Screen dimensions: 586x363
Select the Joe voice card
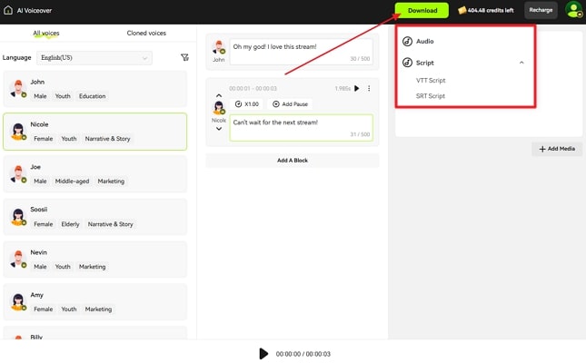click(x=94, y=174)
